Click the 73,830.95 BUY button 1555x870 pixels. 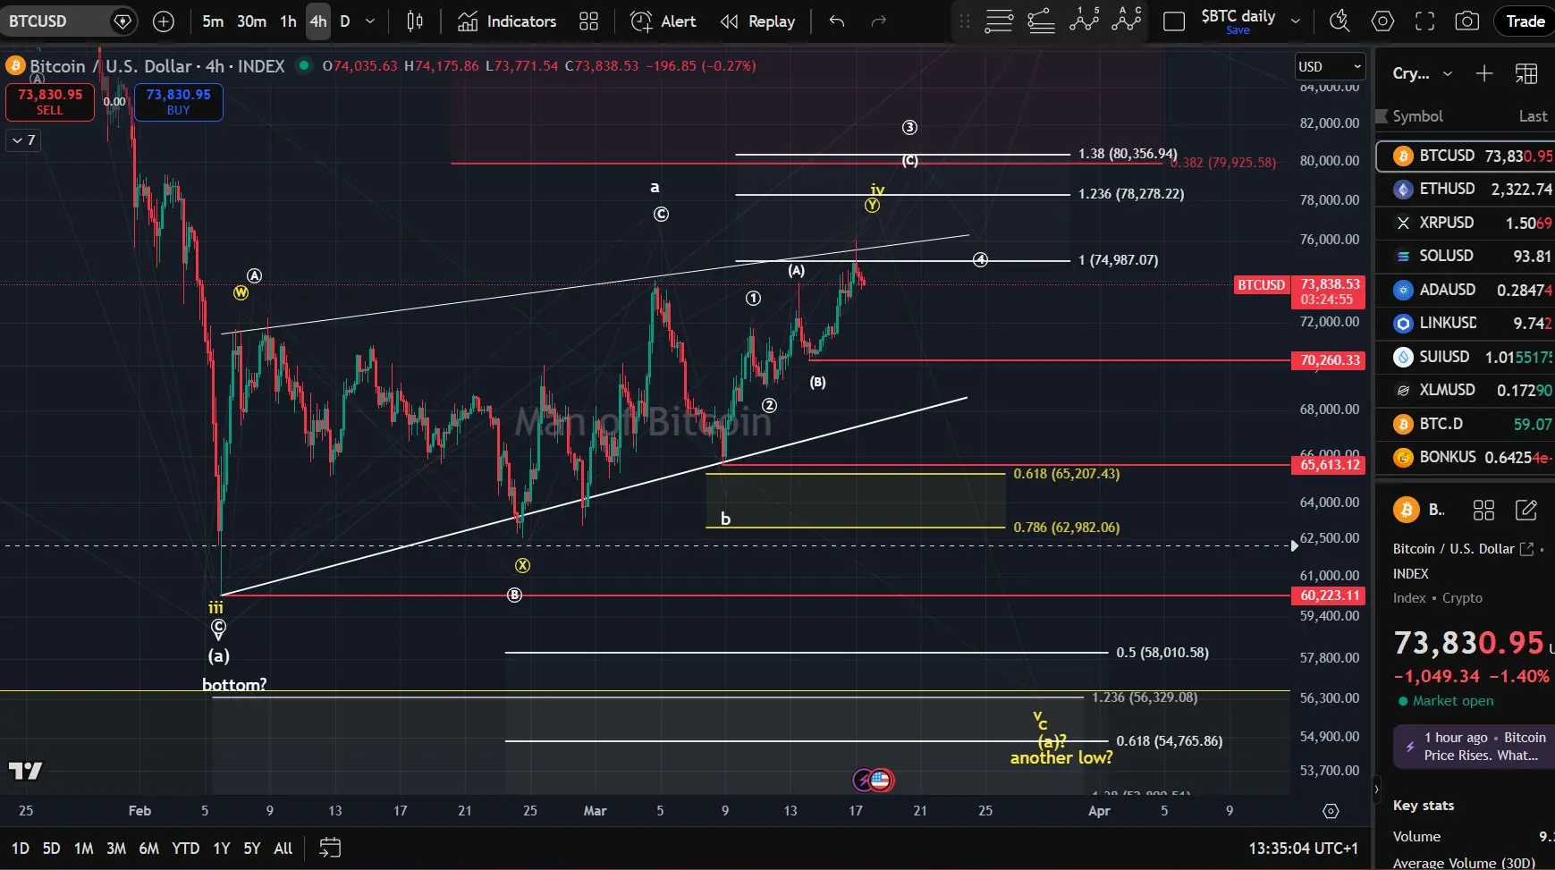[x=179, y=102]
